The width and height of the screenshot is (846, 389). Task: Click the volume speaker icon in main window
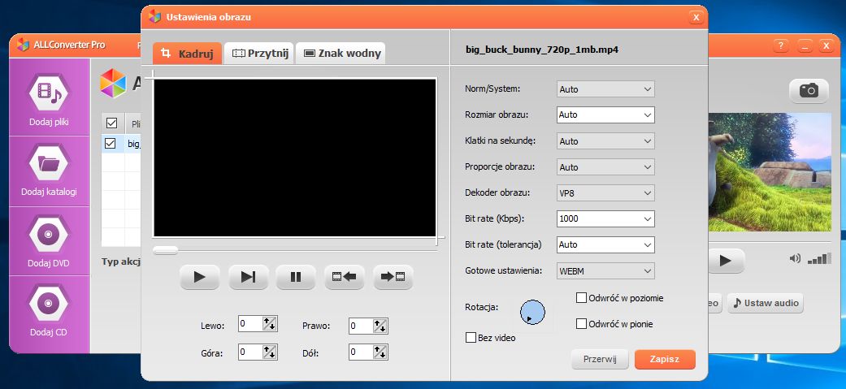coord(795,258)
